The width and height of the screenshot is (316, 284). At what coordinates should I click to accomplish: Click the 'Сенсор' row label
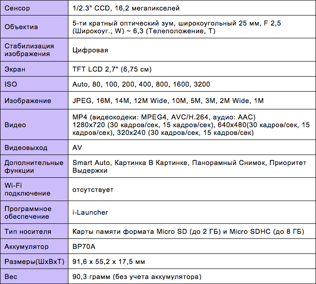point(17,8)
